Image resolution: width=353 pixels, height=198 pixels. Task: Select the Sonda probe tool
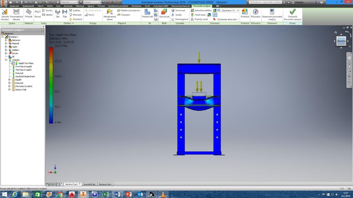[176, 15]
